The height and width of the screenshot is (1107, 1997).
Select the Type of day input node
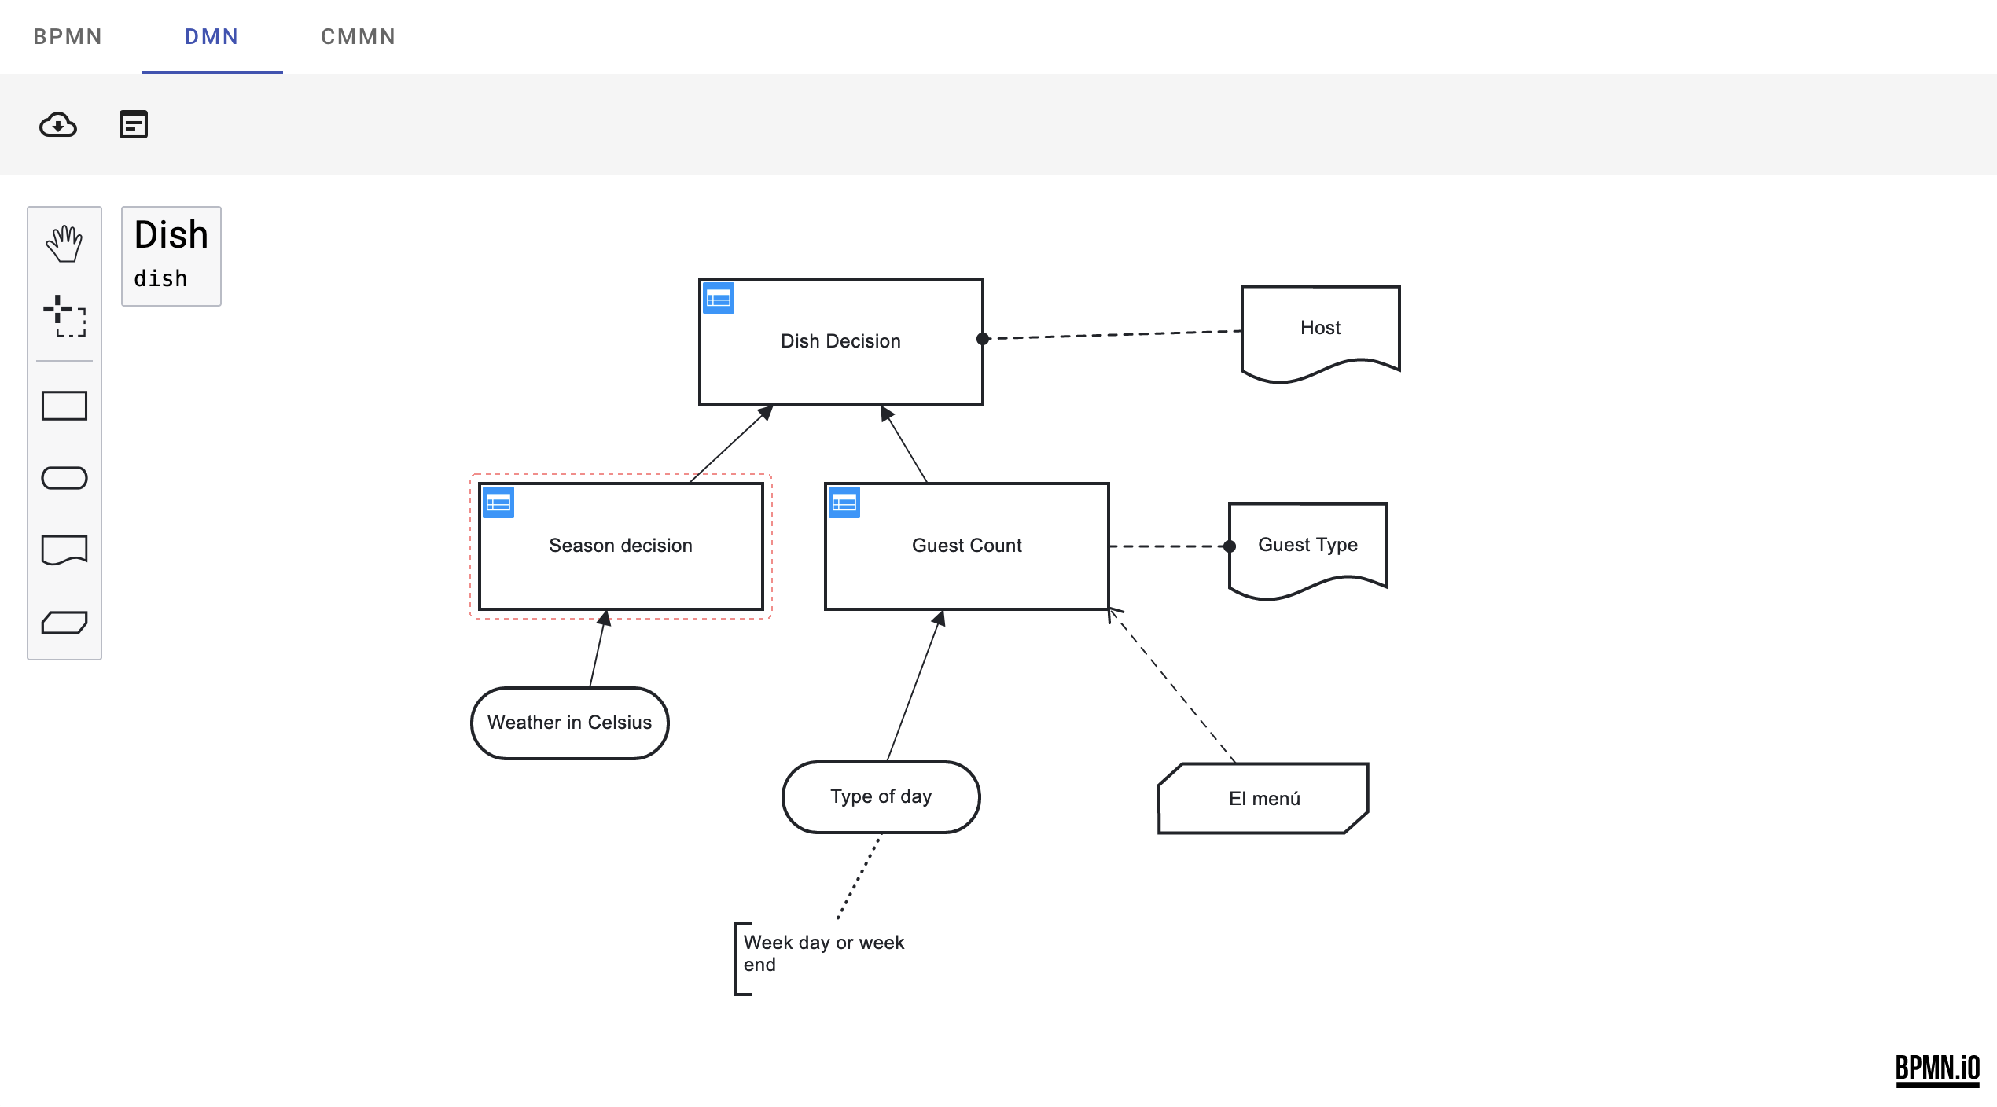pyautogui.click(x=881, y=796)
